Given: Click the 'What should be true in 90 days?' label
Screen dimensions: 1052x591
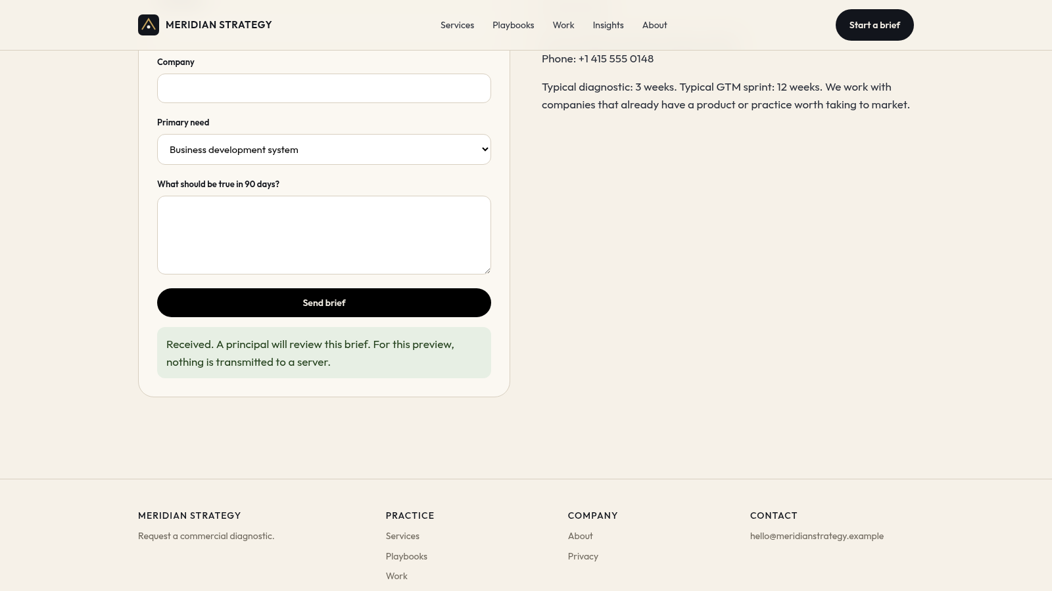Looking at the screenshot, I should pos(218,184).
